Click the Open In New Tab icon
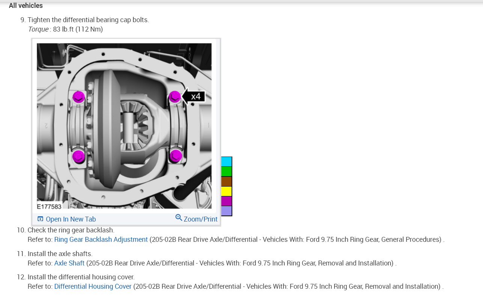The height and width of the screenshot is (300, 483). 40,219
